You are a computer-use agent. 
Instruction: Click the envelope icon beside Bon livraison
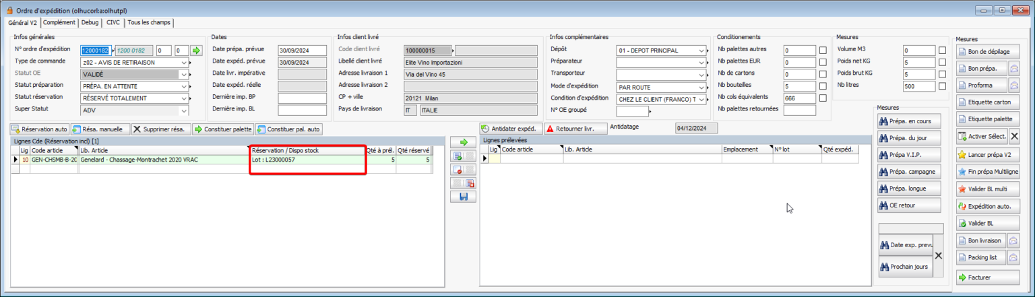pyautogui.click(x=1014, y=240)
